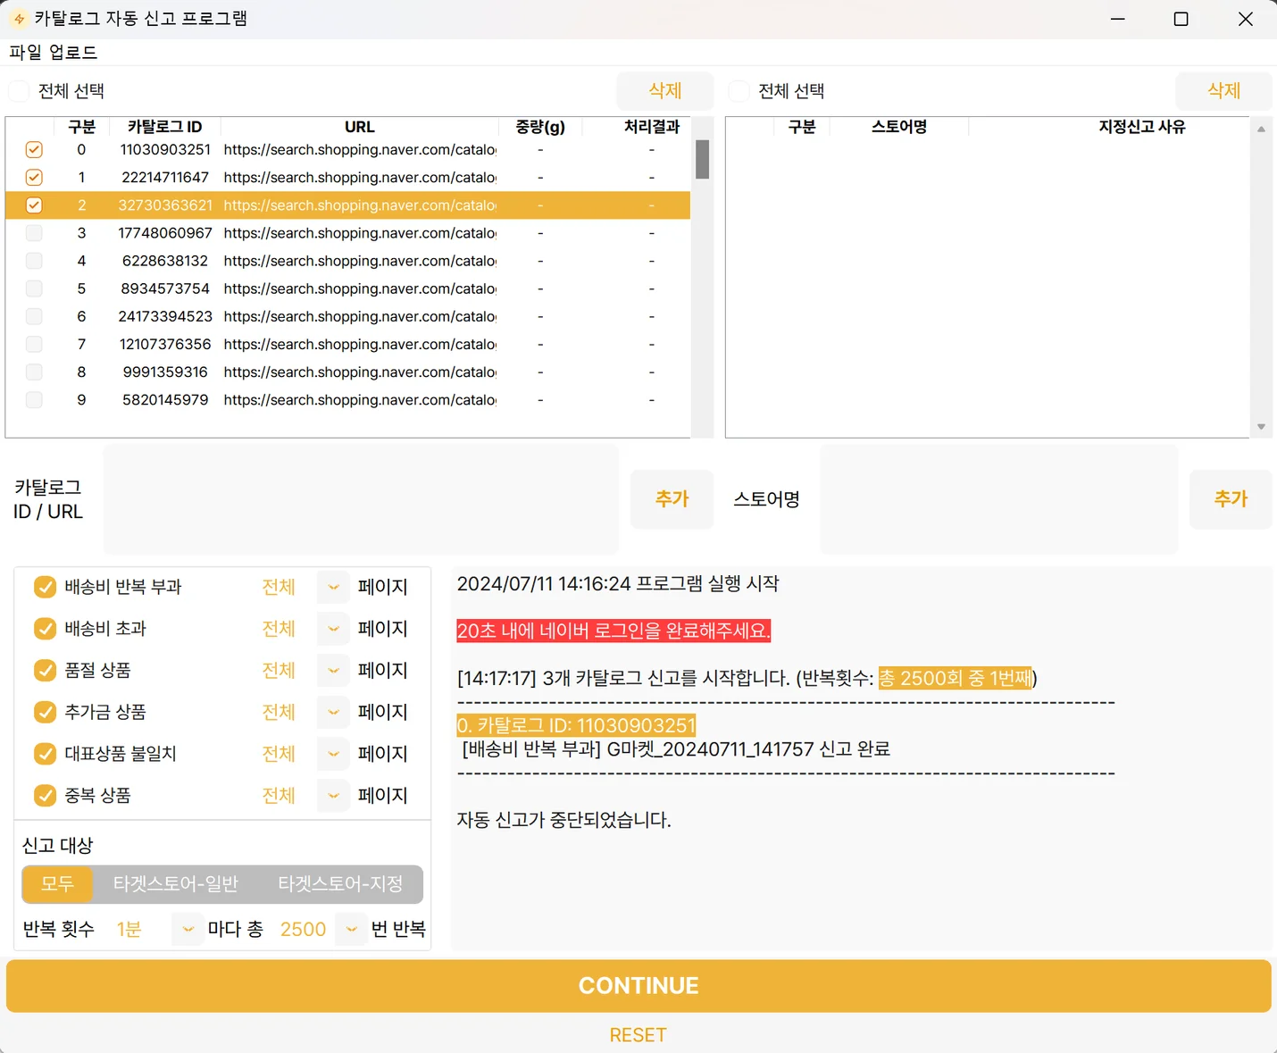Click the catalog table vertical scrollbar thumb

703,159
